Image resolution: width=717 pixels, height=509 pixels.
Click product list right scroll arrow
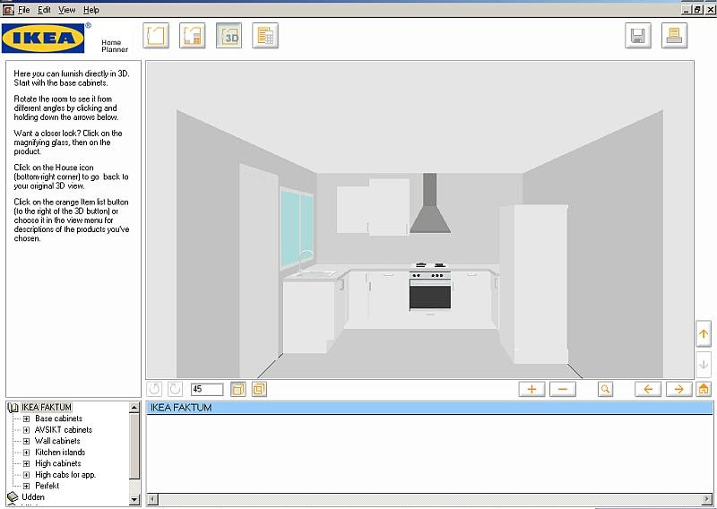tap(707, 499)
